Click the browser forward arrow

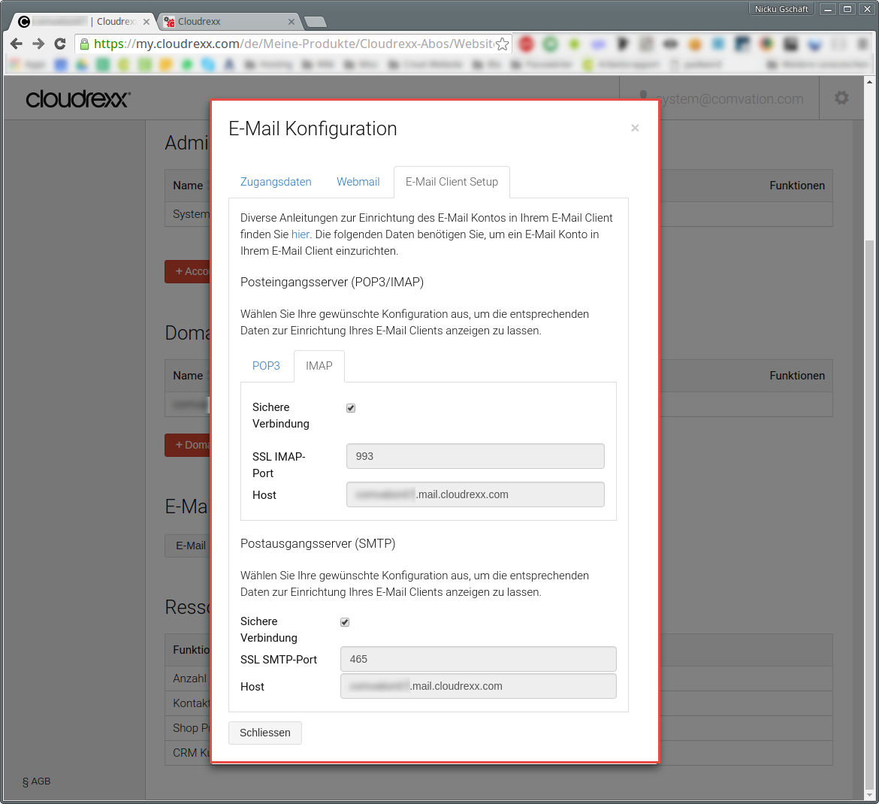click(38, 44)
